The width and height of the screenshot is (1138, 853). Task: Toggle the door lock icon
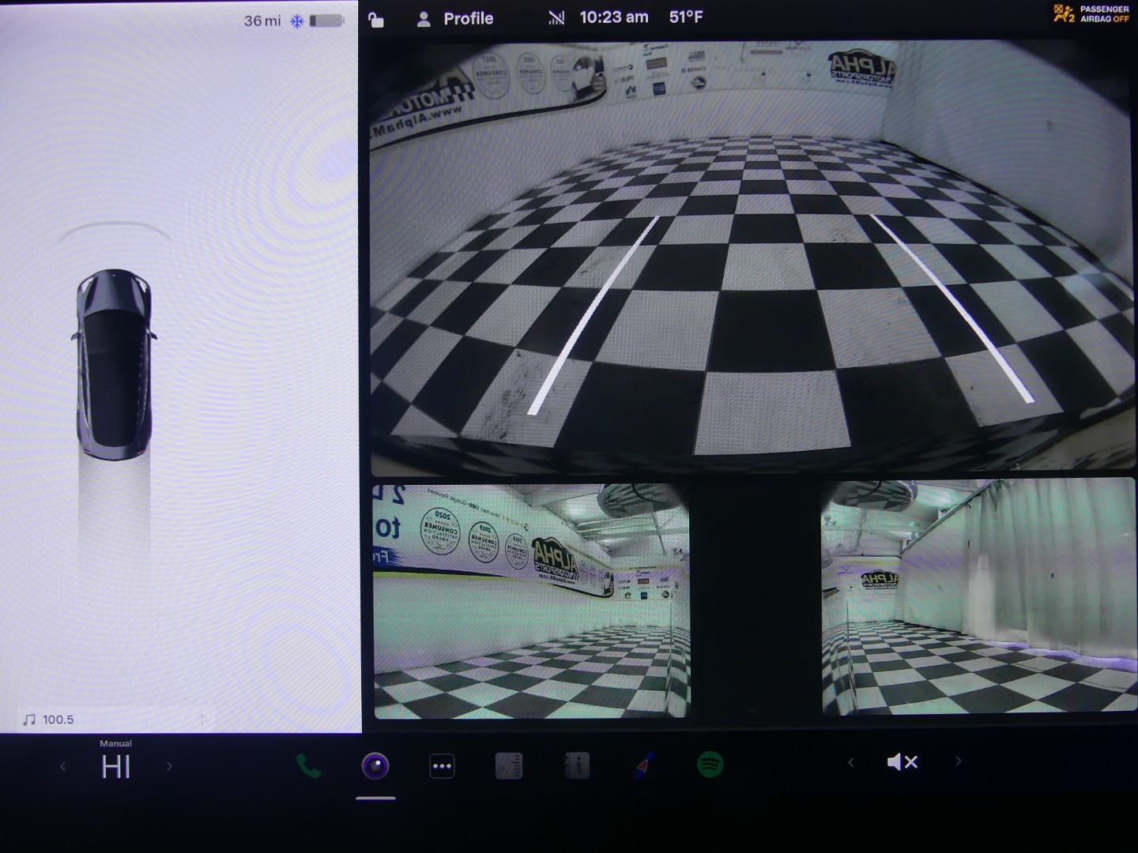coord(376,20)
